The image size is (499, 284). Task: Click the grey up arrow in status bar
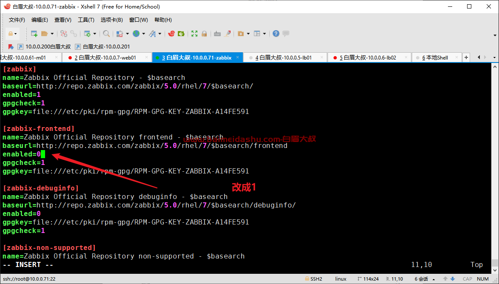coord(445,279)
